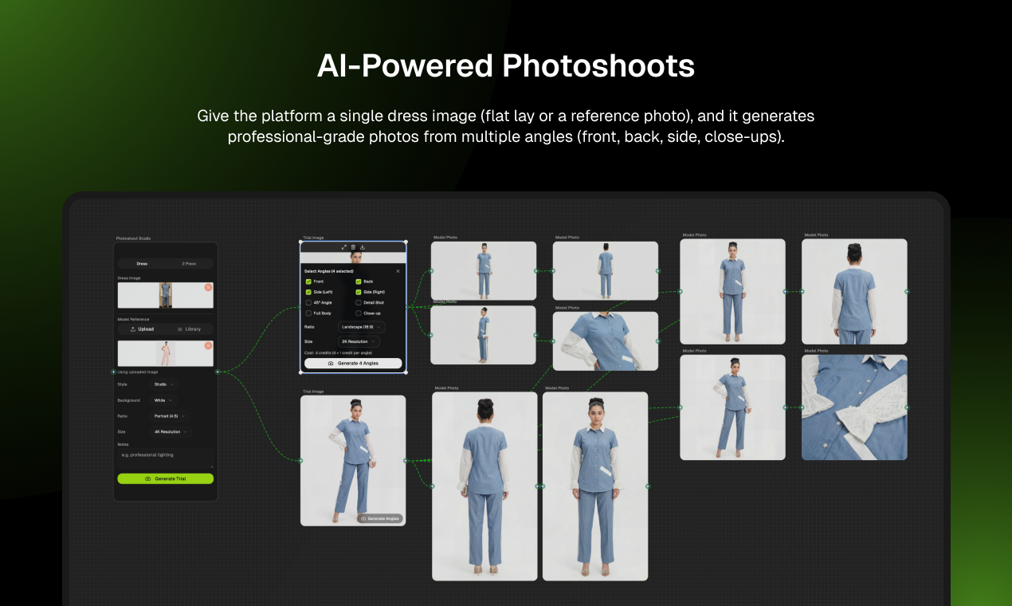Open the Landscape (16:9) ratio dropdown
The width and height of the screenshot is (1012, 606).
(362, 327)
